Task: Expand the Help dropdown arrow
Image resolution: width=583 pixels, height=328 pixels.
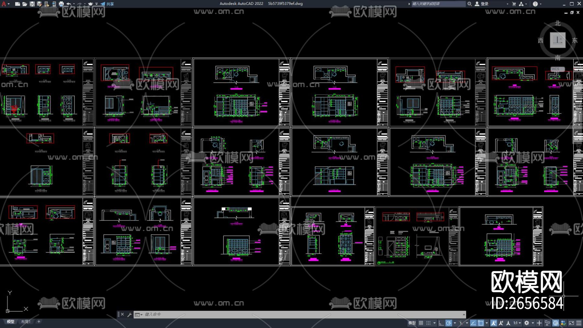Action: coord(541,4)
